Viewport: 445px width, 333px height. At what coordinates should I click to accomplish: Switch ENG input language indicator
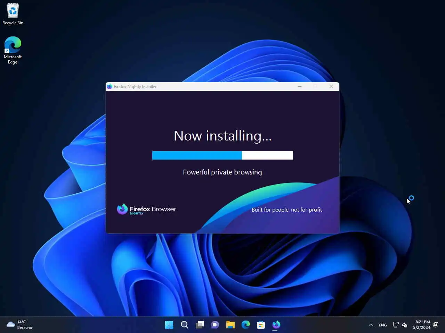click(383, 325)
